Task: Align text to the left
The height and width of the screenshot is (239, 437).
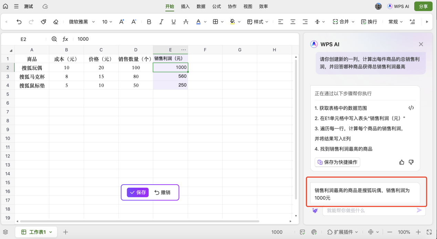Action: pyautogui.click(x=281, y=22)
